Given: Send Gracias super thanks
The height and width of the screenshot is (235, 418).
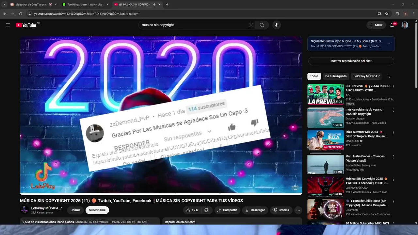Looking at the screenshot, I should point(281,210).
